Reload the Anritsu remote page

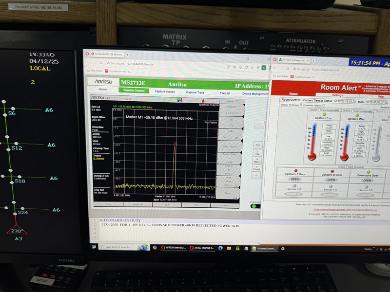pos(101,63)
